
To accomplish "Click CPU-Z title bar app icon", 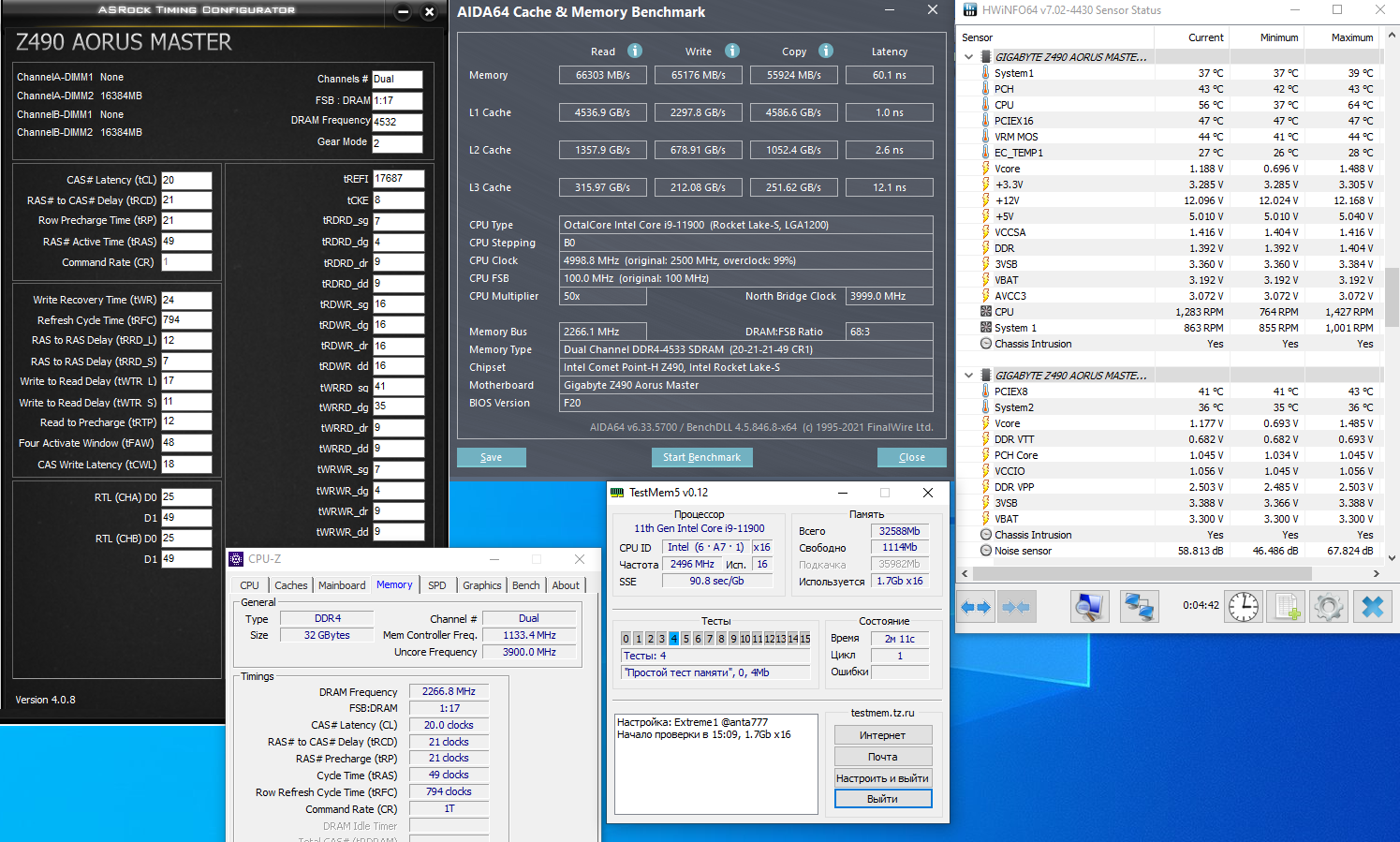I will coord(236,559).
